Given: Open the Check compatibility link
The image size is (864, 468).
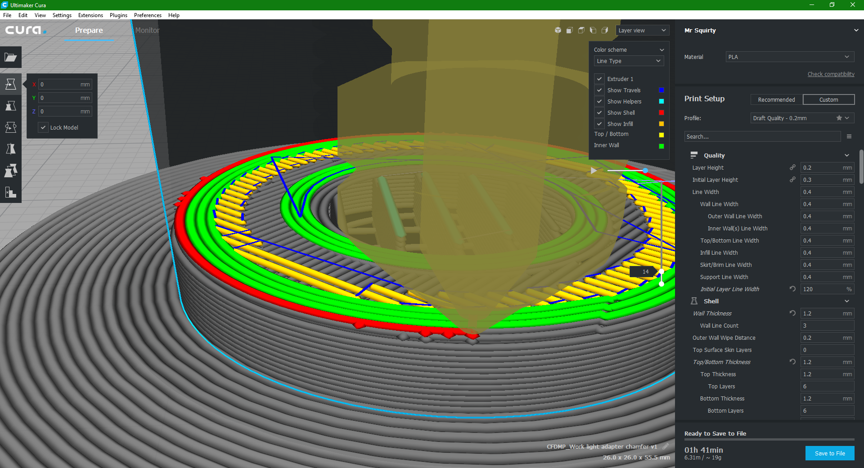Looking at the screenshot, I should click(831, 74).
